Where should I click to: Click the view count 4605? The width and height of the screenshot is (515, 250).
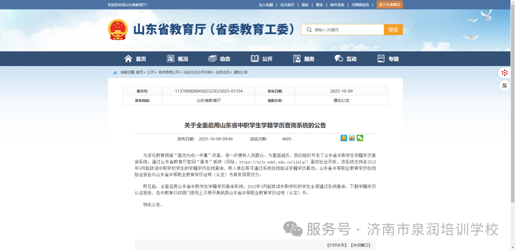pos(287,139)
